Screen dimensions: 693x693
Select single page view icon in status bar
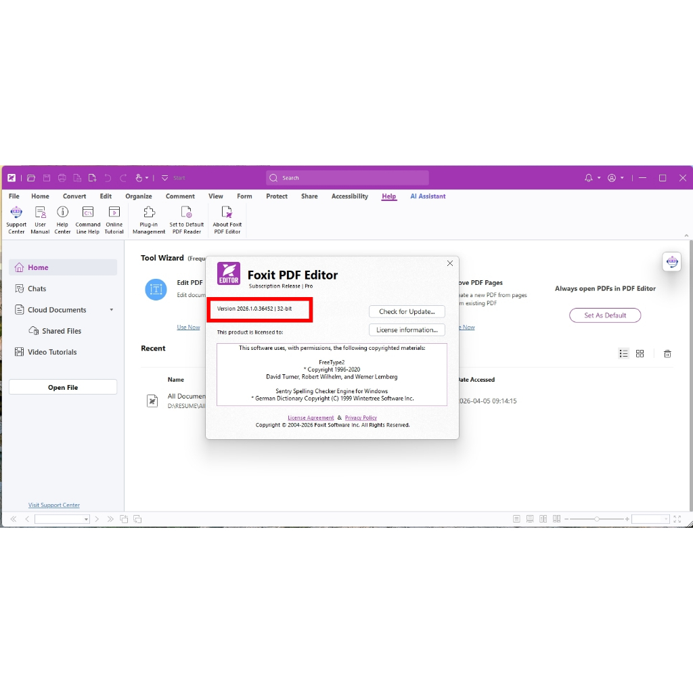click(x=516, y=519)
